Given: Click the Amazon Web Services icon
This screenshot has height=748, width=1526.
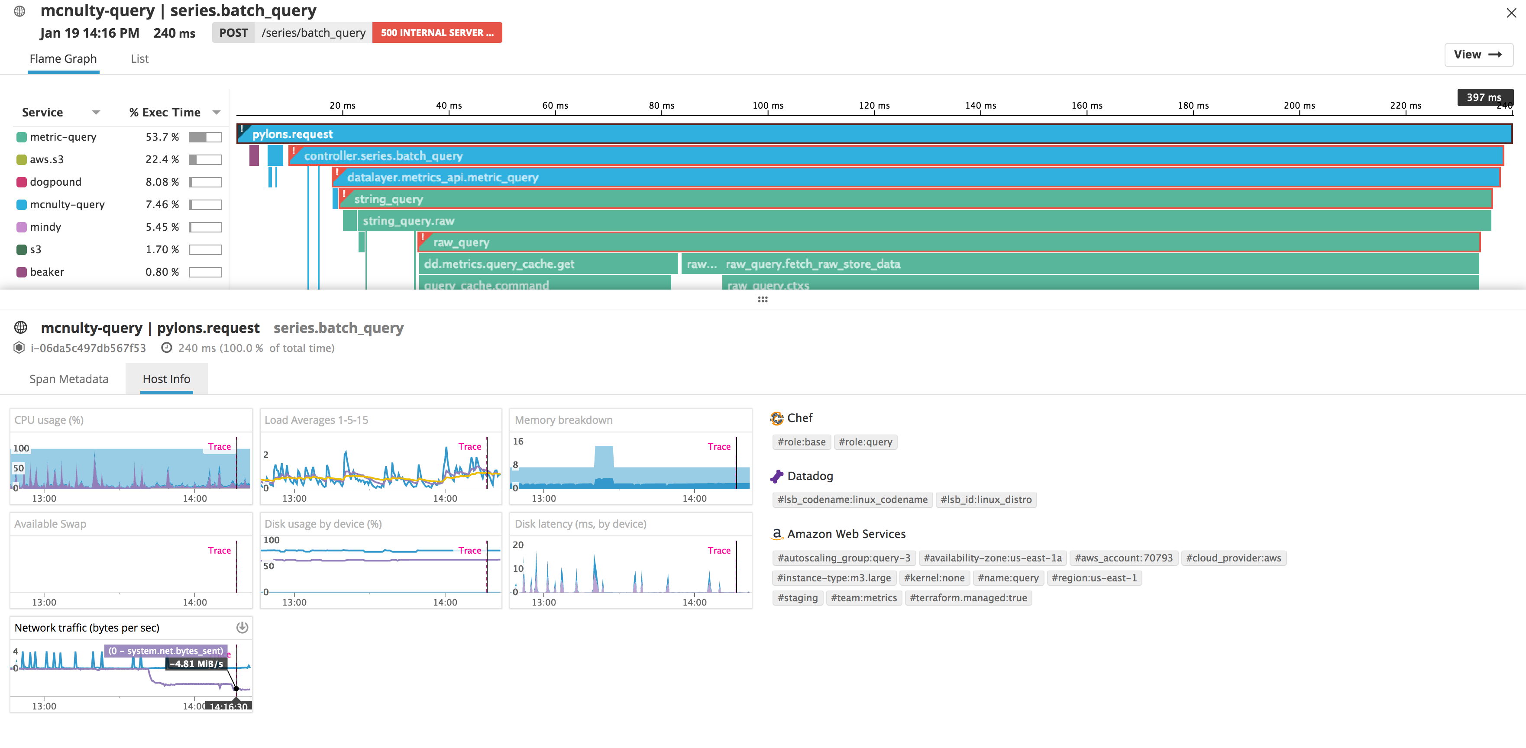Looking at the screenshot, I should (x=777, y=534).
